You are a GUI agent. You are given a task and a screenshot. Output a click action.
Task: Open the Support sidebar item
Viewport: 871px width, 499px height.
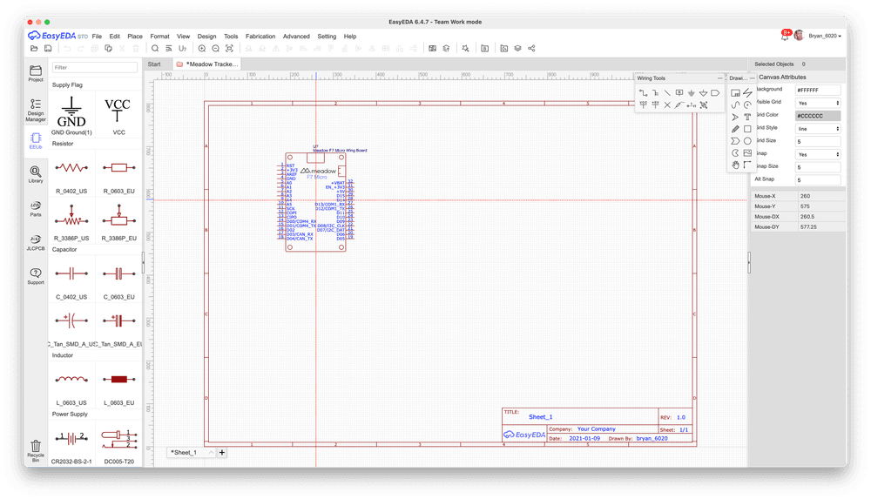point(36,276)
